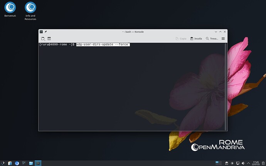Viewport: 266px width, 166px height.
Task: Select the Konsole task in the taskbar
Action: pyautogui.click(x=38, y=163)
